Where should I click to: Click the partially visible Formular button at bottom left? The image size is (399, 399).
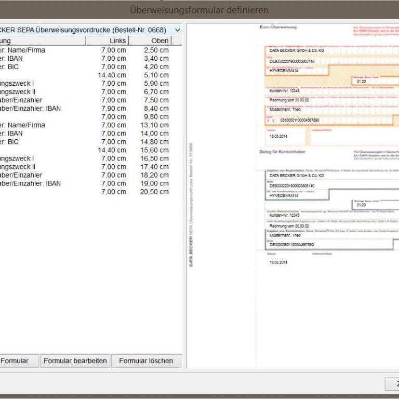(19, 361)
